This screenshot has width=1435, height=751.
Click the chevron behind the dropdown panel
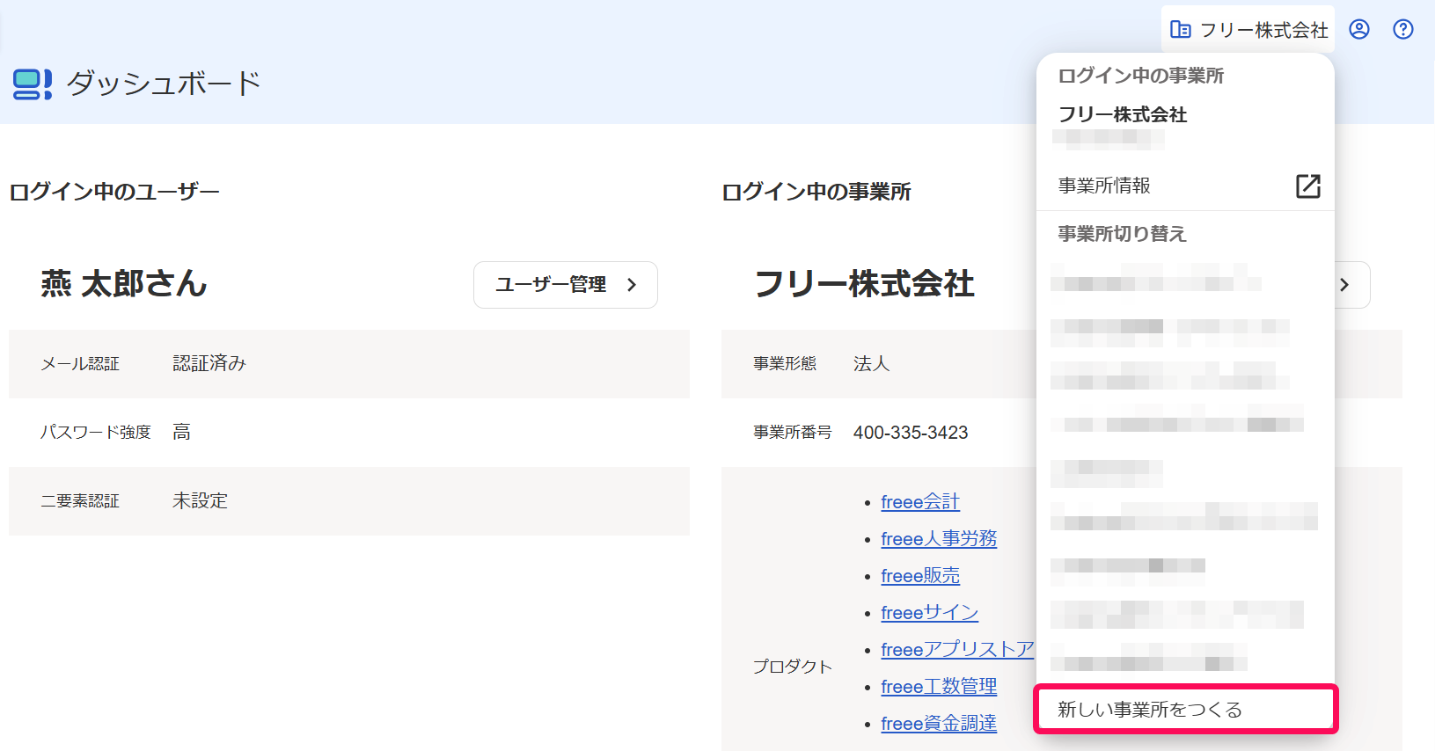point(1344,285)
